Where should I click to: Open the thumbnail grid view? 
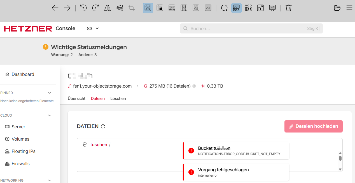tap(248, 8)
